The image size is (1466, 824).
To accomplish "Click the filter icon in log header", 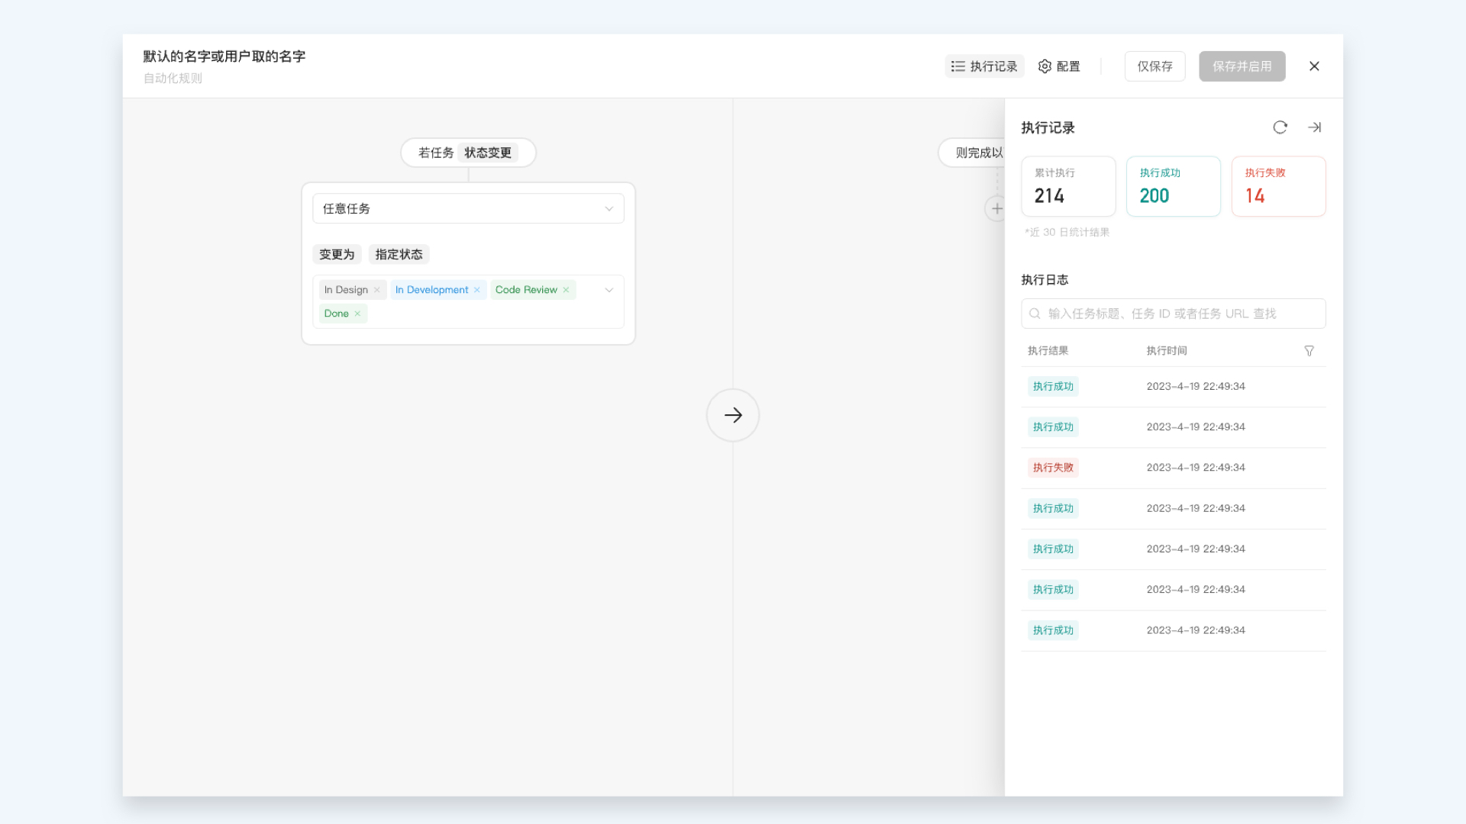I will coord(1309,351).
